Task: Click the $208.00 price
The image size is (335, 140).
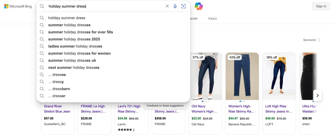Action: [x=160, y=118]
